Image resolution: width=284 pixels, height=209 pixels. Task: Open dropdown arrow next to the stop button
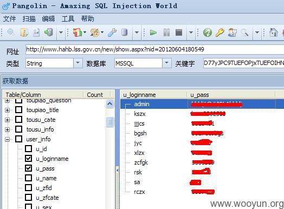pyautogui.click(x=191, y=32)
